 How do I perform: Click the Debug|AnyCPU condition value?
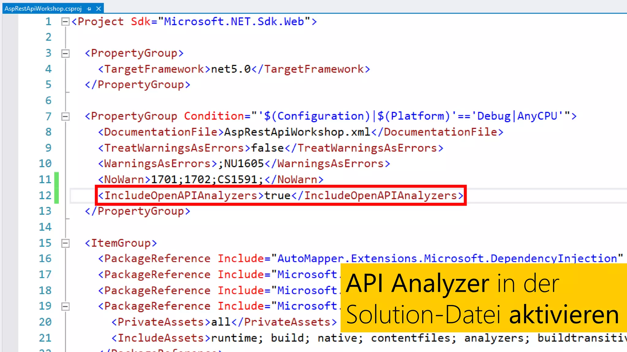coord(517,116)
